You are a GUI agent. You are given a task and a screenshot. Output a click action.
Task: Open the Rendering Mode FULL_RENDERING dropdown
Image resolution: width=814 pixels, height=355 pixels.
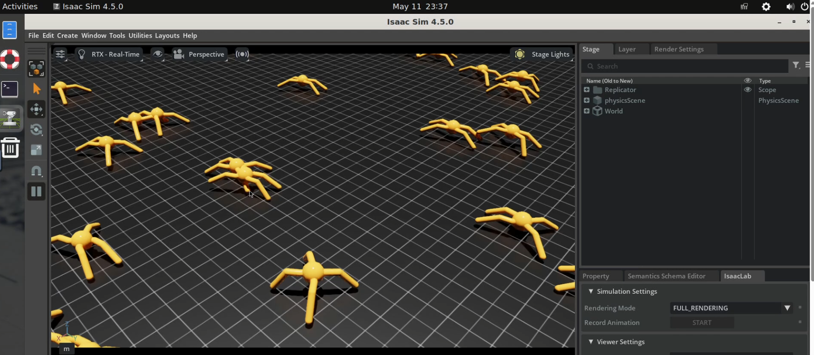click(x=731, y=308)
